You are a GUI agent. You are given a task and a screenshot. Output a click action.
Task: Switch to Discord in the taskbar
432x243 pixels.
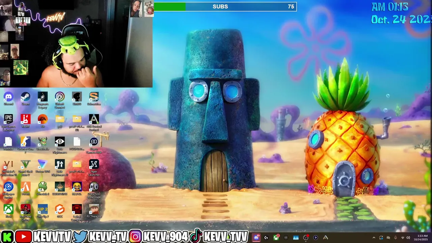pyautogui.click(x=256, y=238)
